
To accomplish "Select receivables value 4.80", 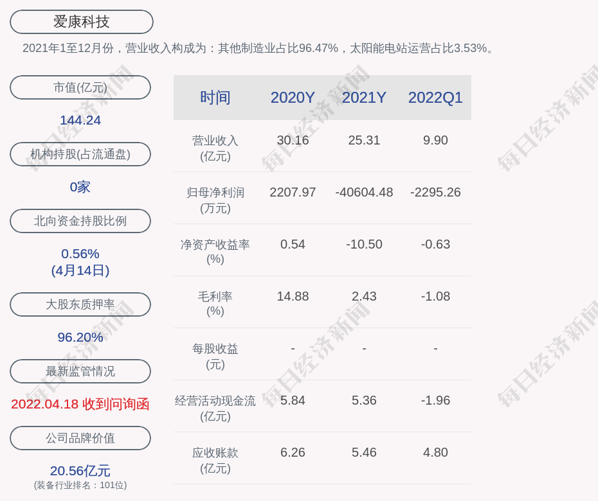I will (x=435, y=452).
